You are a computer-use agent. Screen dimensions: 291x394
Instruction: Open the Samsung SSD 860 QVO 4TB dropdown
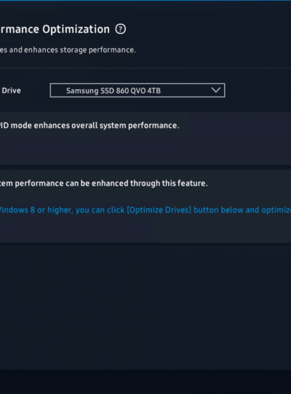click(138, 90)
